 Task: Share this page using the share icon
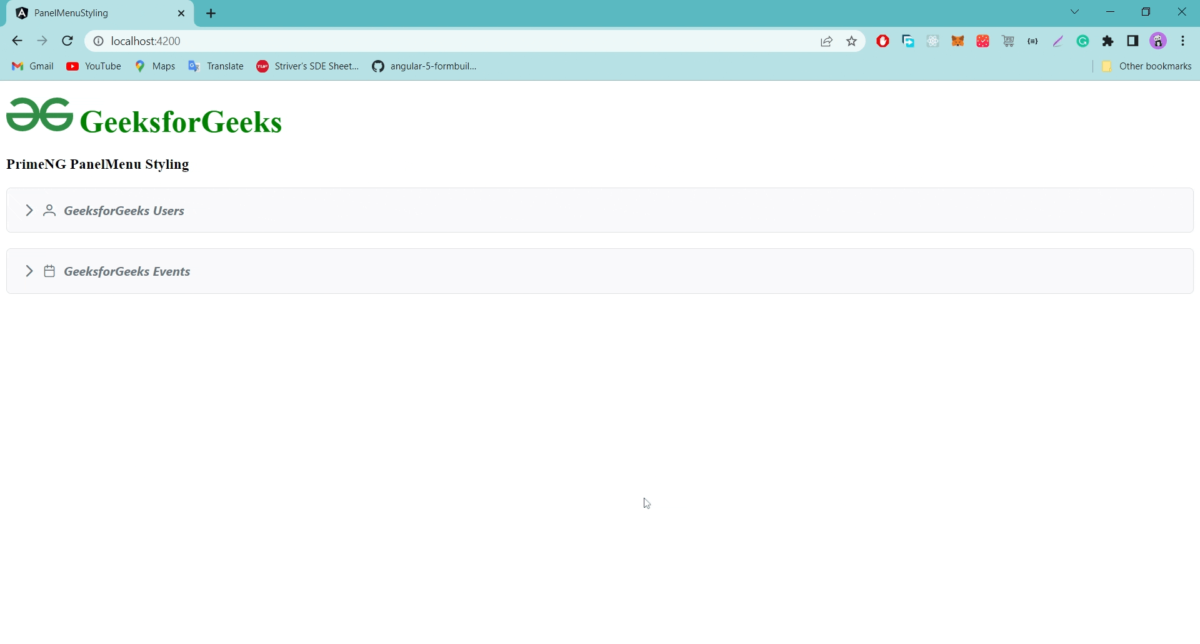[827, 41]
